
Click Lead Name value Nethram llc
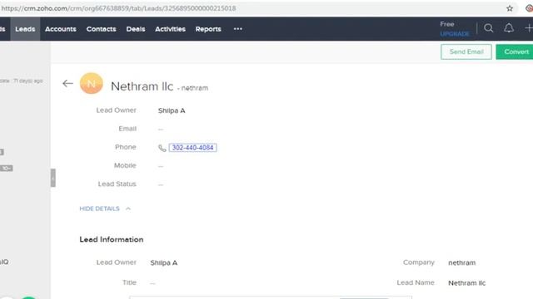pos(466,283)
